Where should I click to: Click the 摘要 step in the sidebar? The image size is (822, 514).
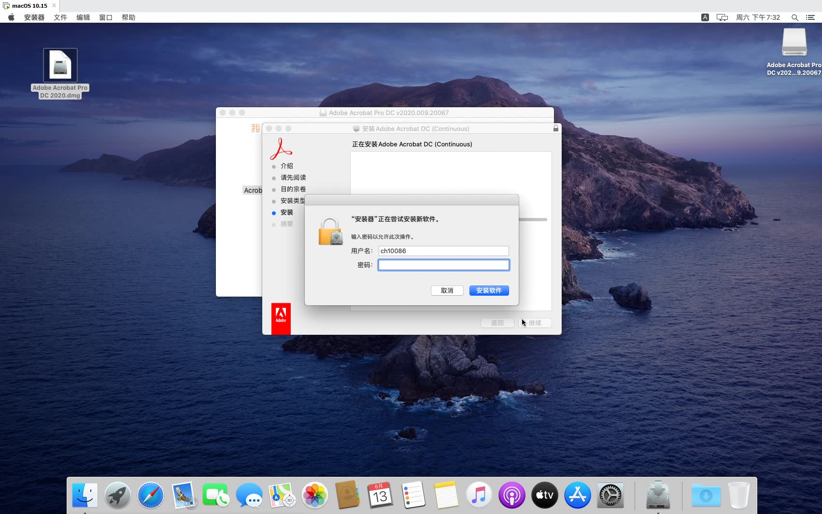coord(287,224)
